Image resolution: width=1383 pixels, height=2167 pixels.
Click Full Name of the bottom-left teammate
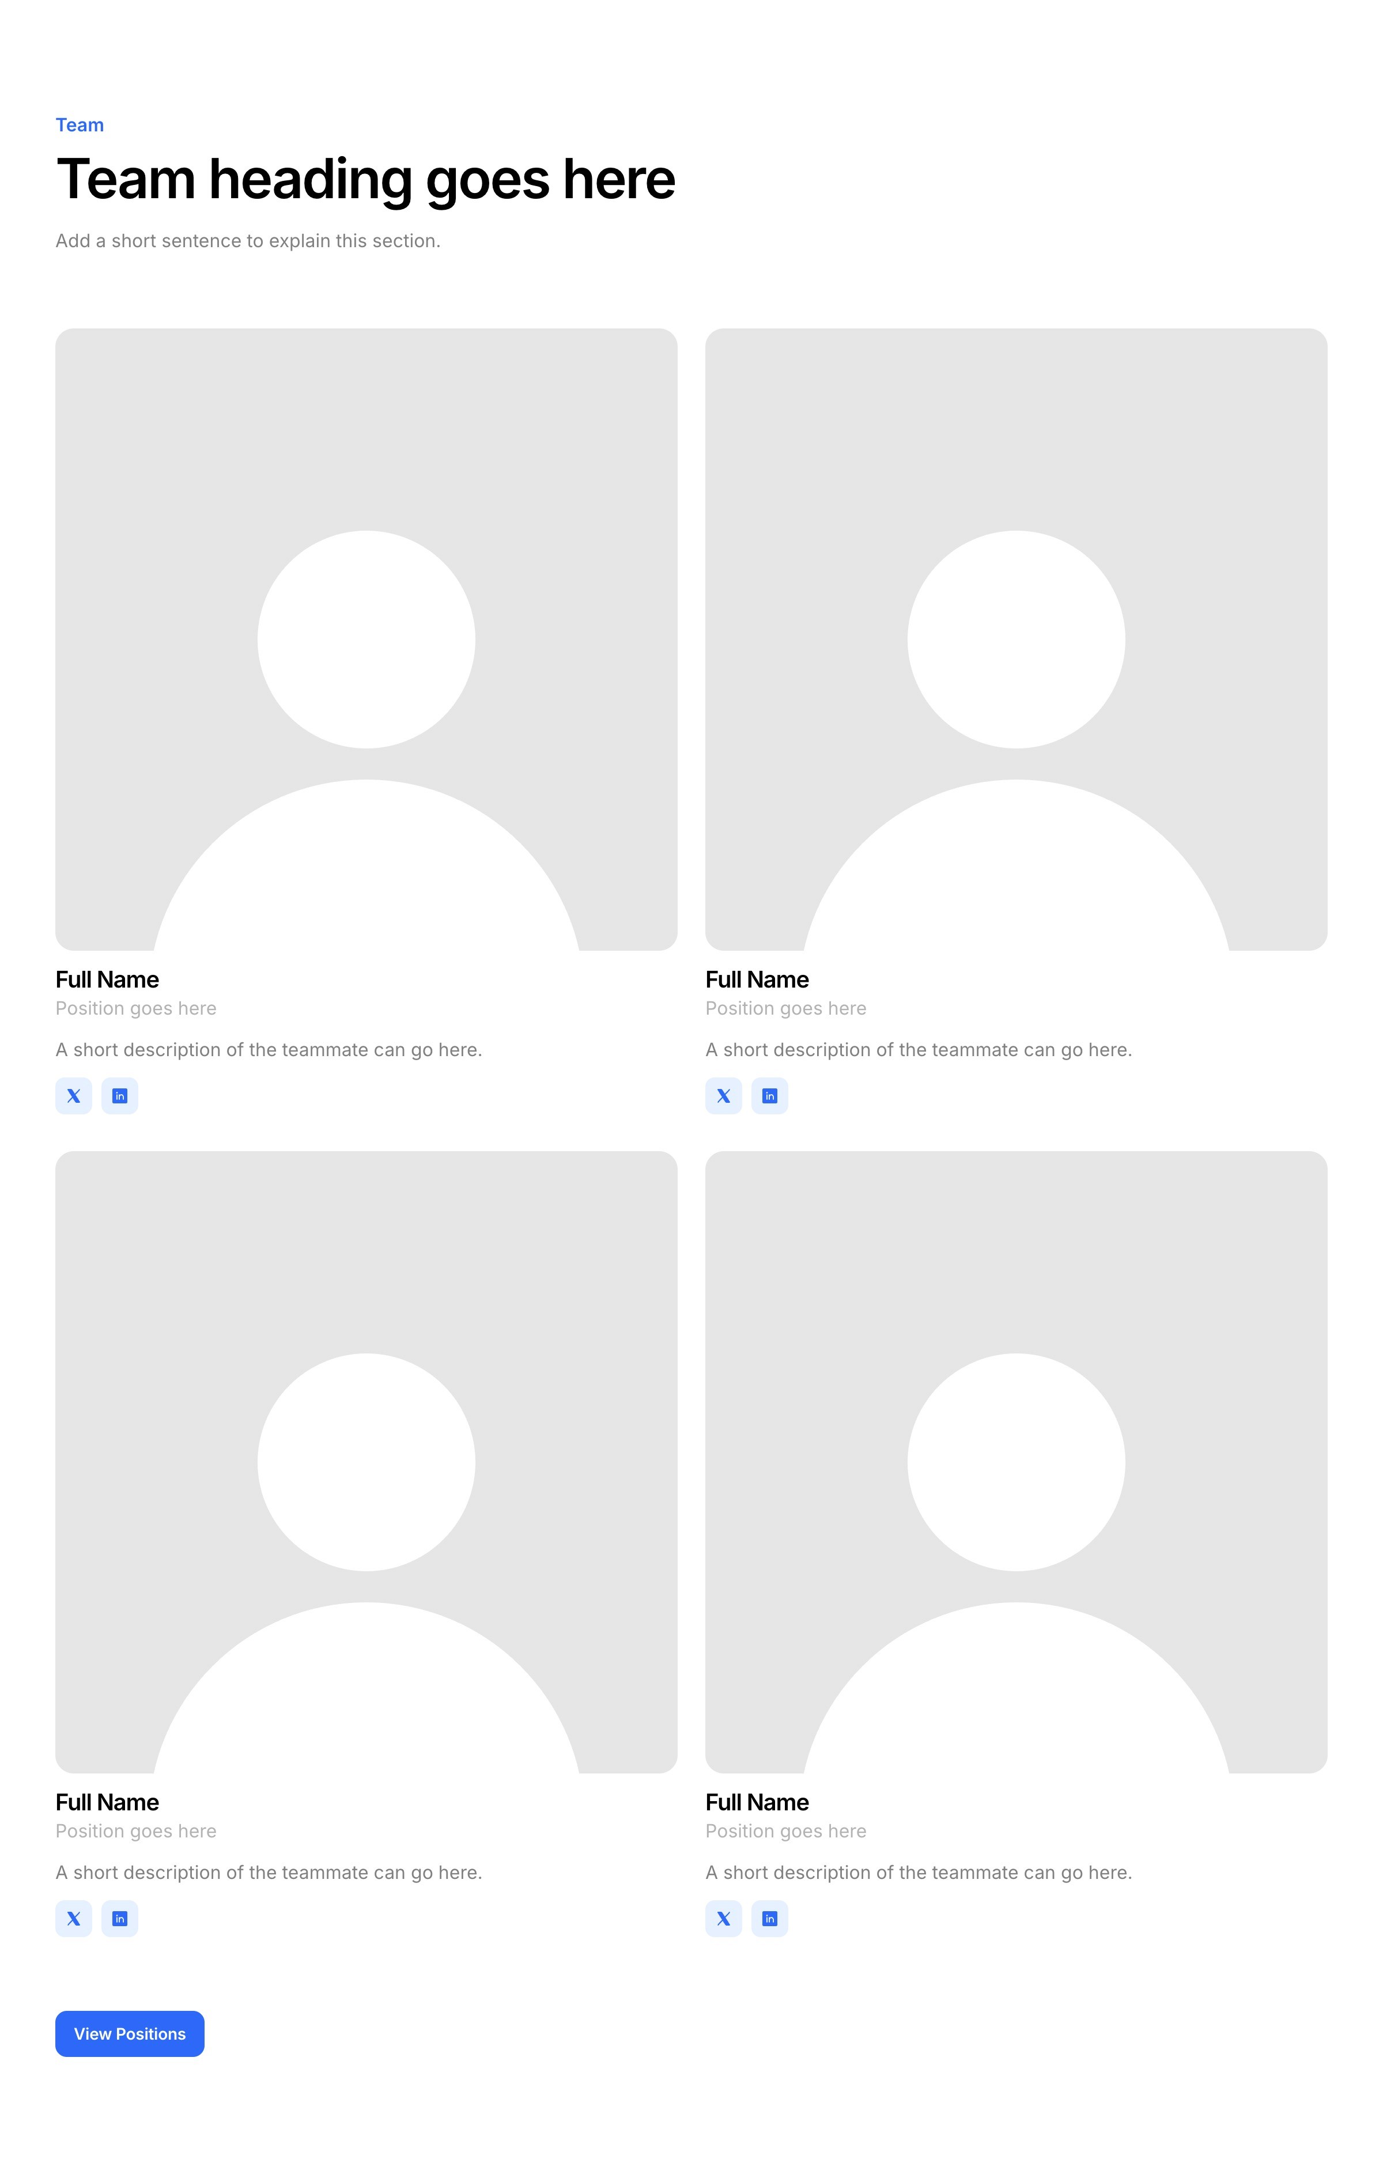(x=107, y=1802)
